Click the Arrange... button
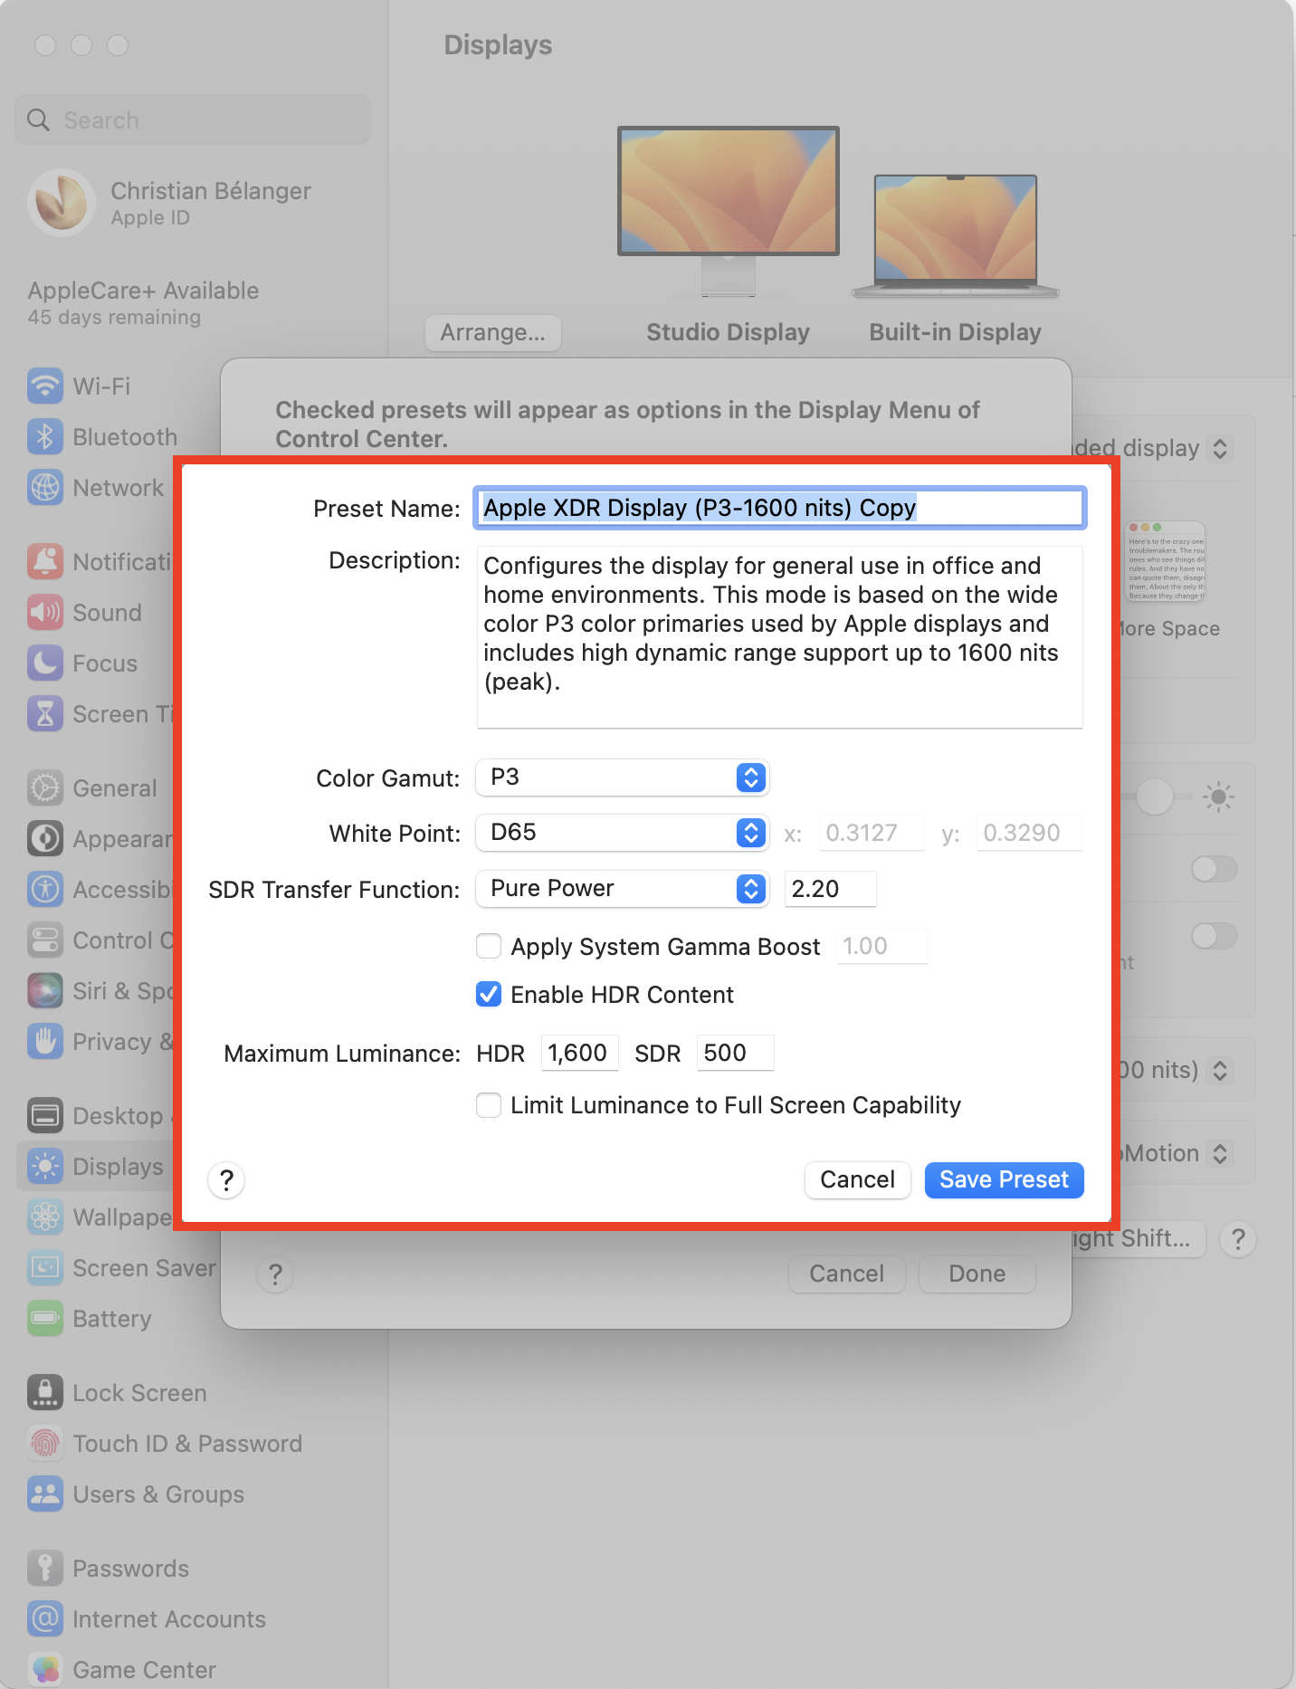Image resolution: width=1296 pixels, height=1689 pixels. click(492, 332)
